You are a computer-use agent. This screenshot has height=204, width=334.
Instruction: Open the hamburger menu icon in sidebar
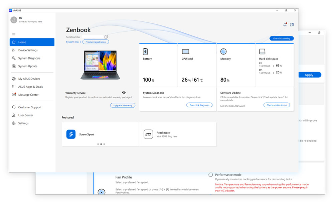[14, 34]
